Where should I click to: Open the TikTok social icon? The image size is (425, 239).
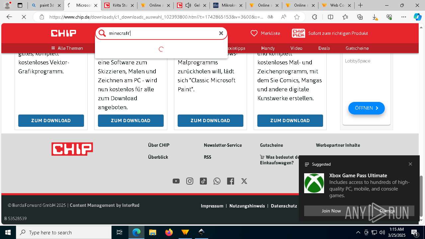203,181
